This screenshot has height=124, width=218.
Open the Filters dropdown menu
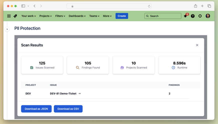60,16
